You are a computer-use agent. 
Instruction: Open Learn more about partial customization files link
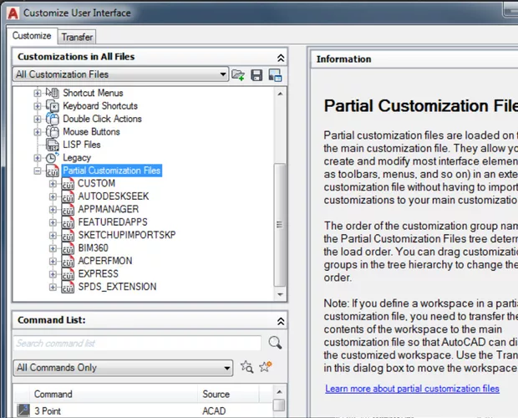point(412,389)
